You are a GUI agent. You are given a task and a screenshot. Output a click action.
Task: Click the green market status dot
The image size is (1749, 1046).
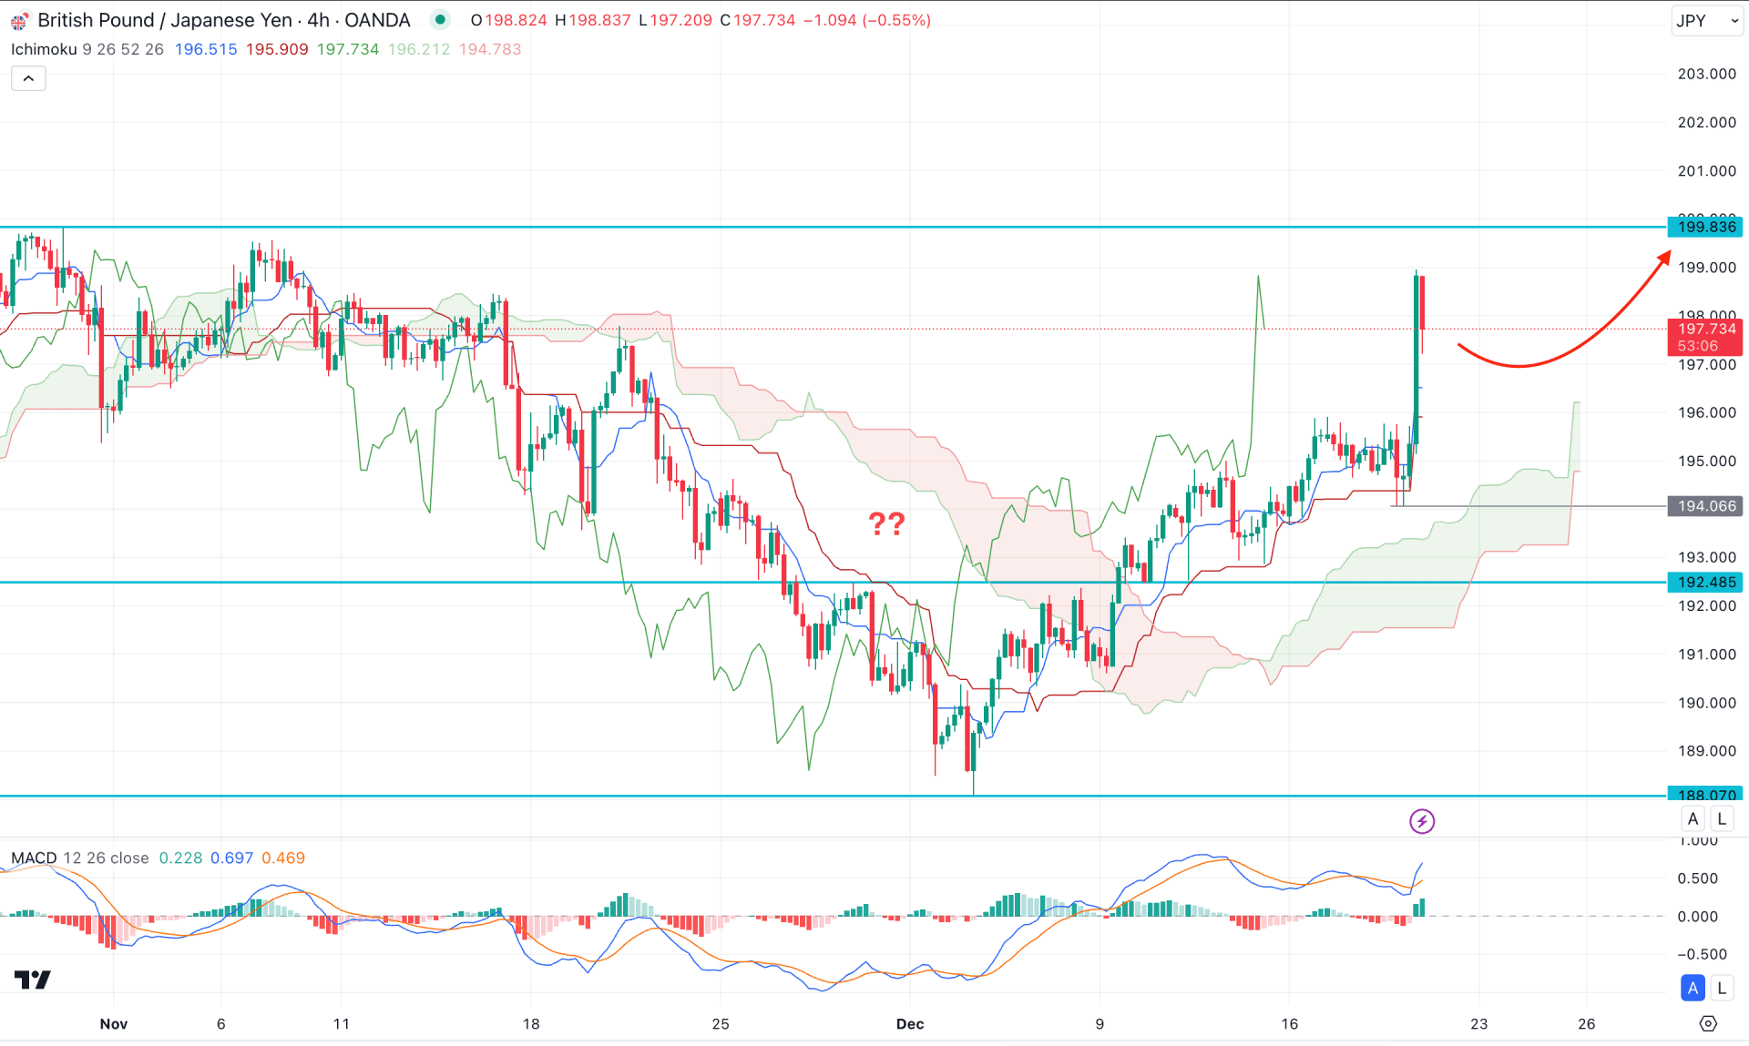click(441, 19)
